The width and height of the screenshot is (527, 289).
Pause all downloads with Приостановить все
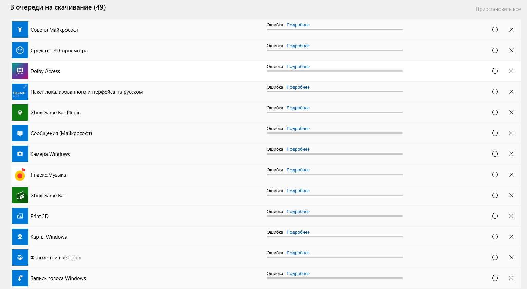coord(498,9)
